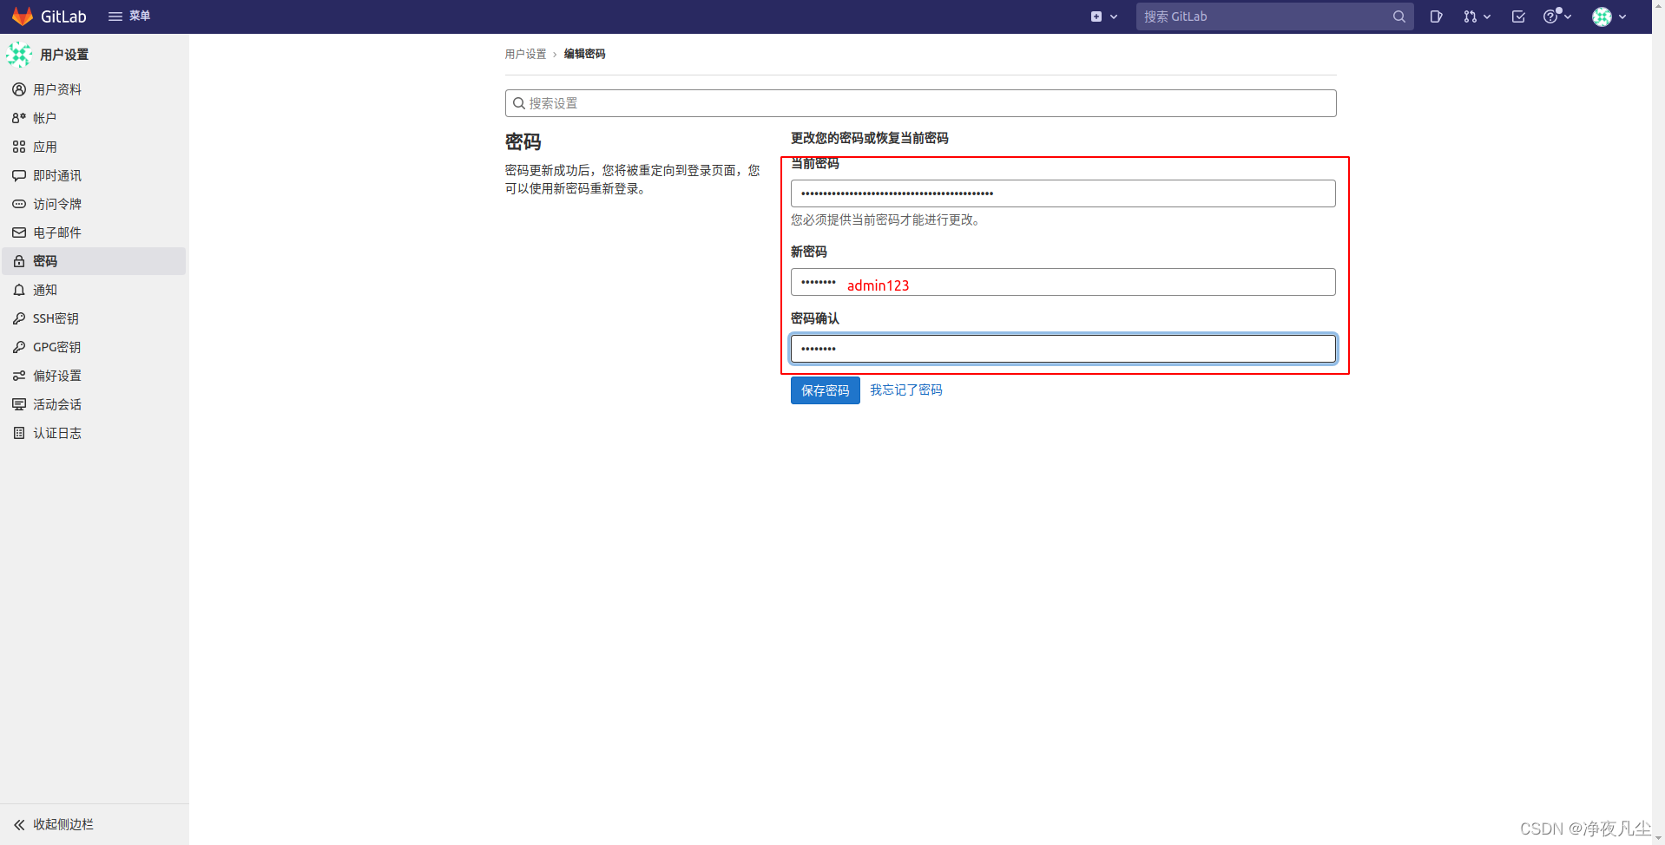Click the 认证日志 log icon
This screenshot has height=845, width=1665.
(19, 433)
